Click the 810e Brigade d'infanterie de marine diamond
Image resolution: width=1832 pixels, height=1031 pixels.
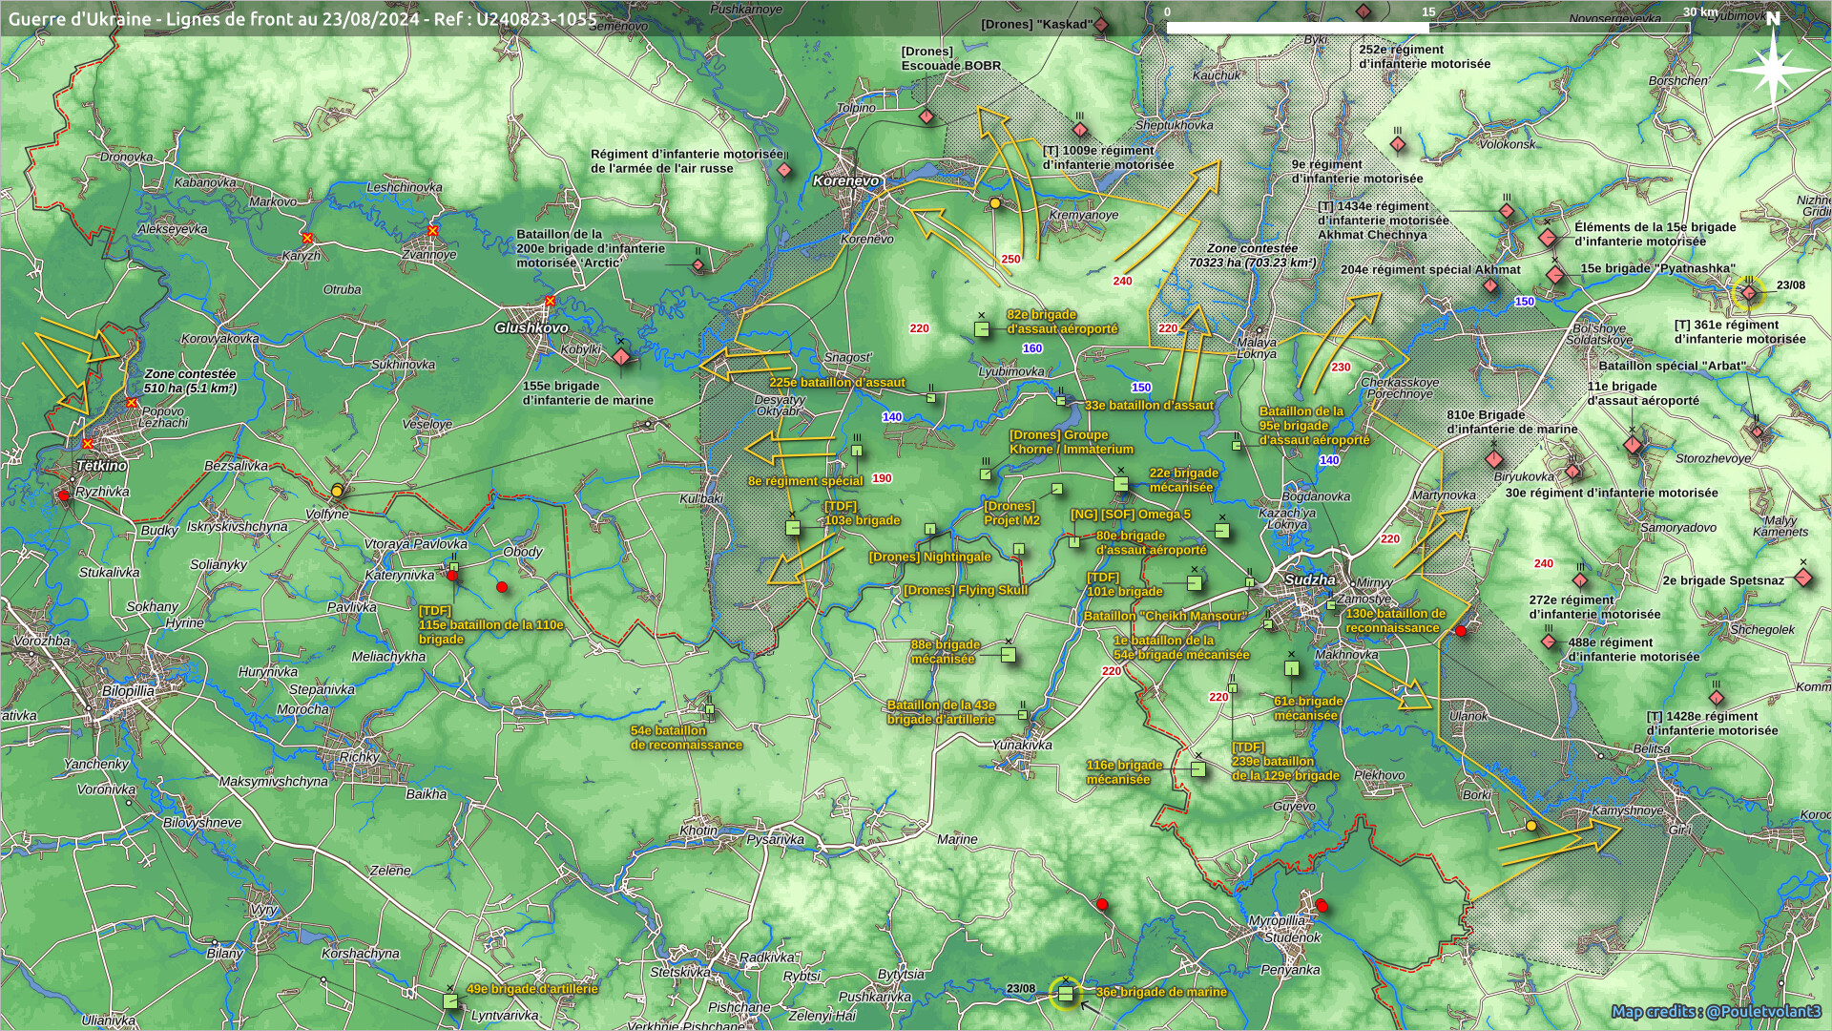pos(1494,459)
